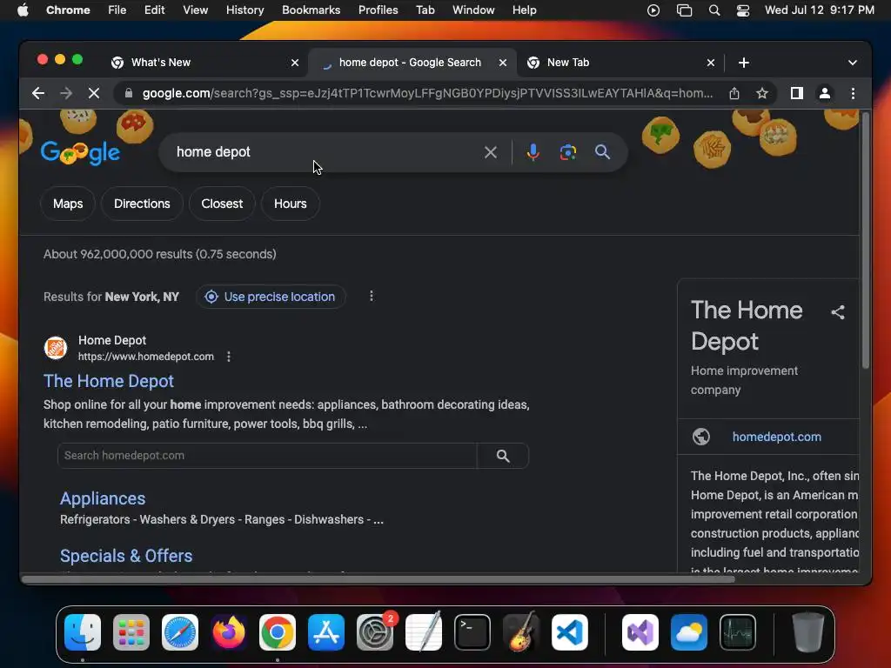Open options next to homedepot.com URL
This screenshot has width=891, height=668.
229,357
